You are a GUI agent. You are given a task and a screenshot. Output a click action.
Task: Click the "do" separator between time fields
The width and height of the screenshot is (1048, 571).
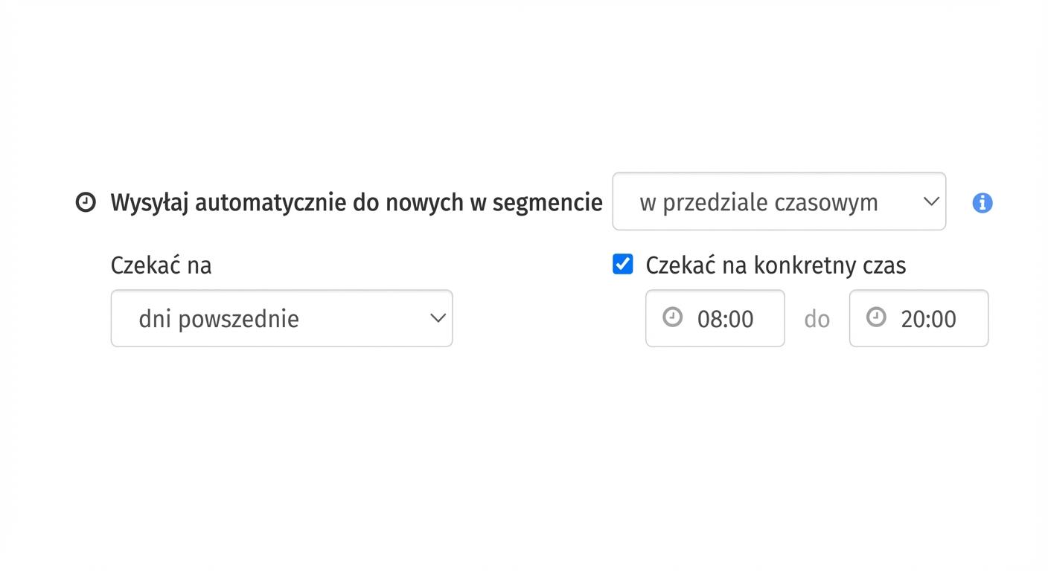click(817, 319)
